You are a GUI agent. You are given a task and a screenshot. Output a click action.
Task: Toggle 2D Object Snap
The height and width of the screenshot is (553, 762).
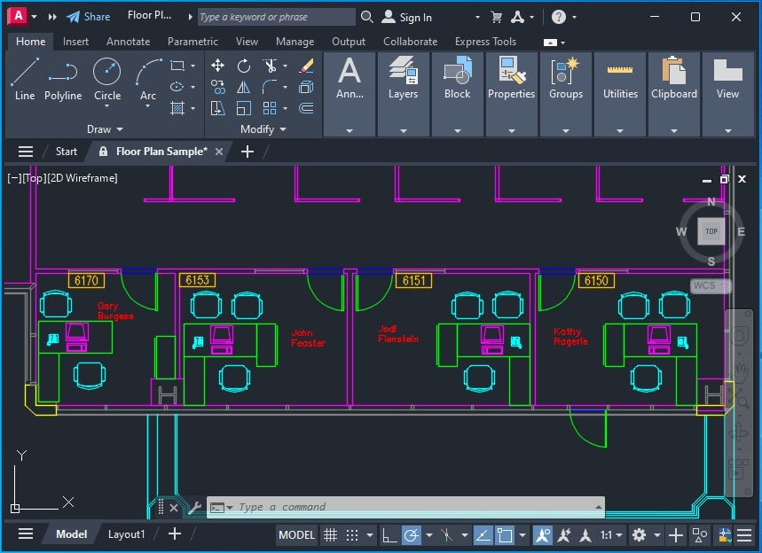(x=505, y=535)
